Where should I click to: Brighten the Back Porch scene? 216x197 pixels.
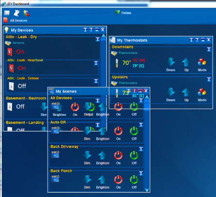[102, 180]
